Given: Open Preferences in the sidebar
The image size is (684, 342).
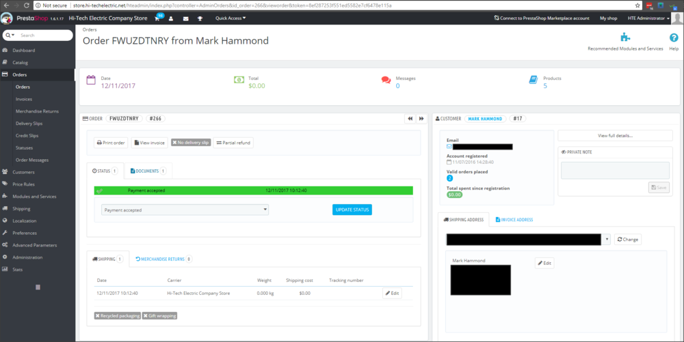Looking at the screenshot, I should 25,233.
